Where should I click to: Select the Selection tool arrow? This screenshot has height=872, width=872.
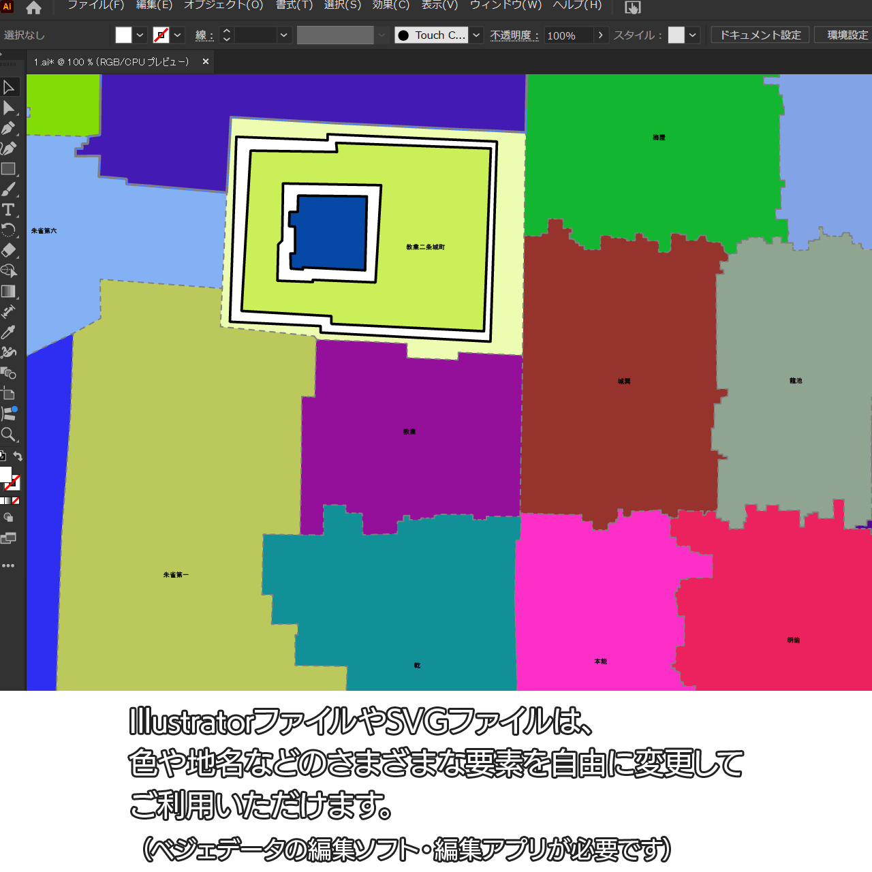pos(9,87)
